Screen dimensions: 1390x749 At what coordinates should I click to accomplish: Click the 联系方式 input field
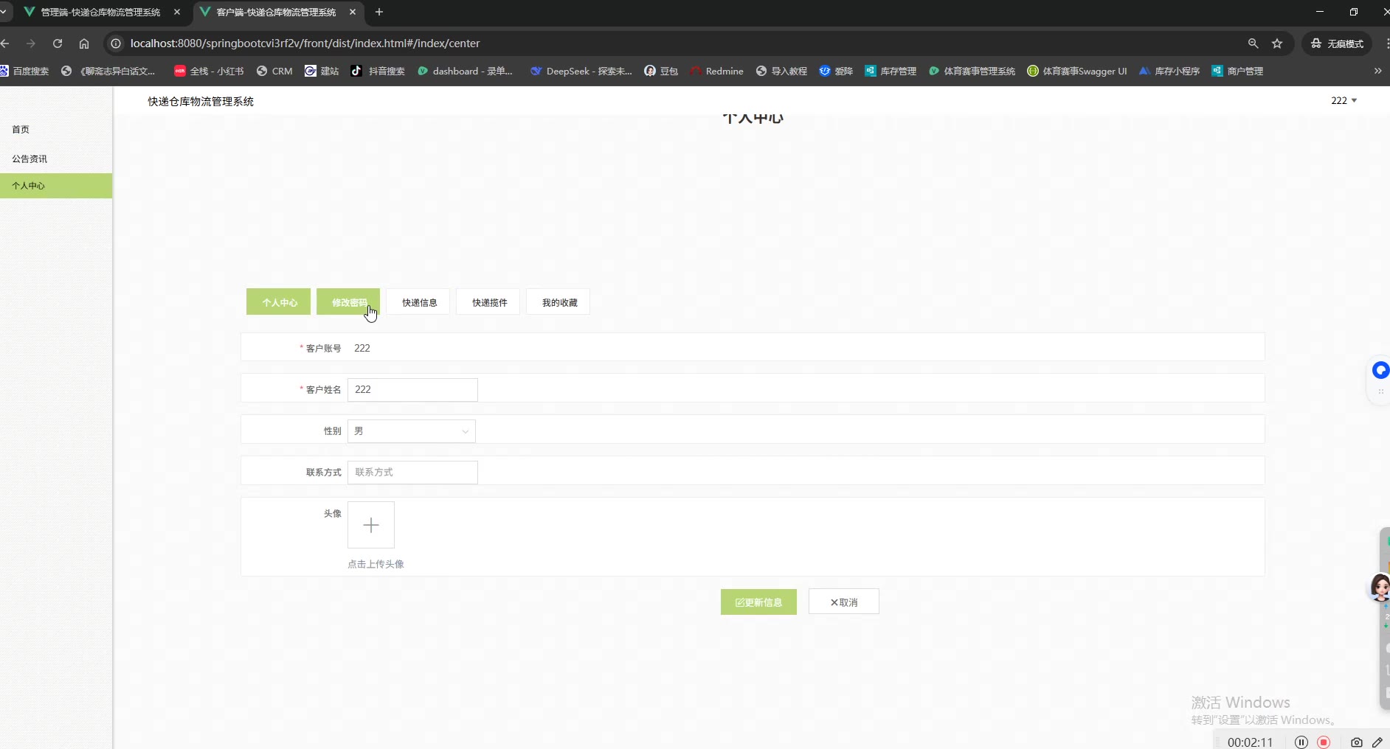[x=412, y=473]
